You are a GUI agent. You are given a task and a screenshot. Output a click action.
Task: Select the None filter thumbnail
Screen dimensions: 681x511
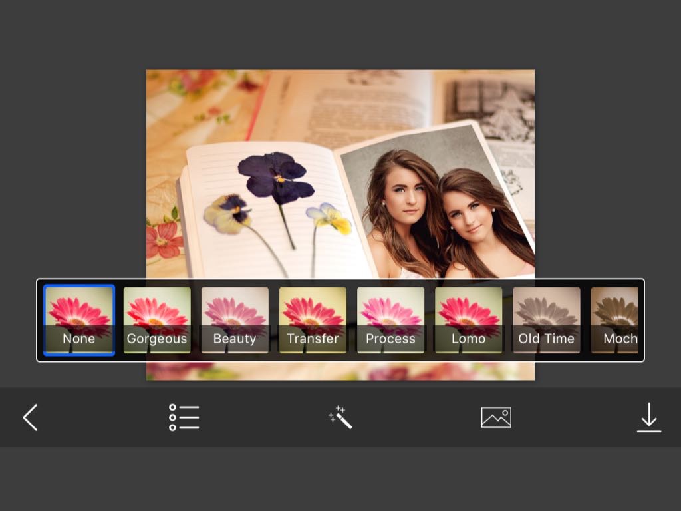click(x=78, y=320)
